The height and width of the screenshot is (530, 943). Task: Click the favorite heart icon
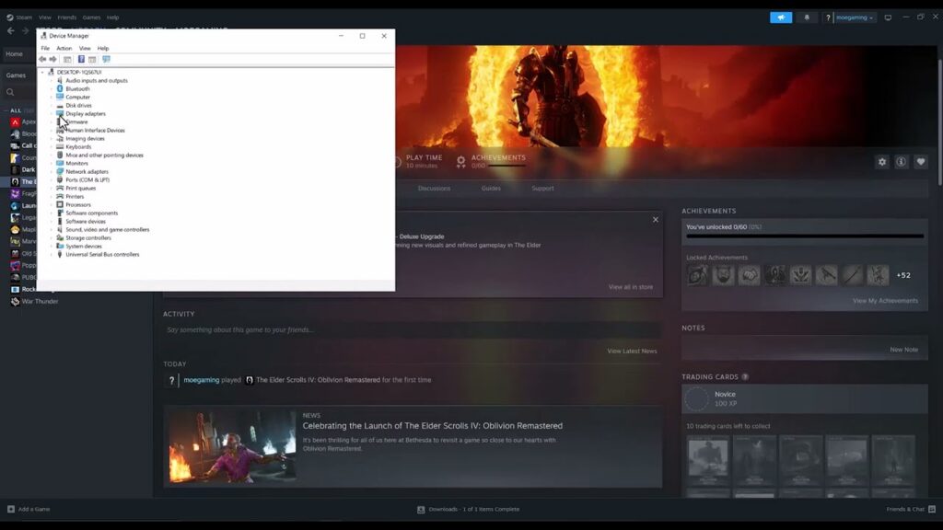[x=920, y=162]
